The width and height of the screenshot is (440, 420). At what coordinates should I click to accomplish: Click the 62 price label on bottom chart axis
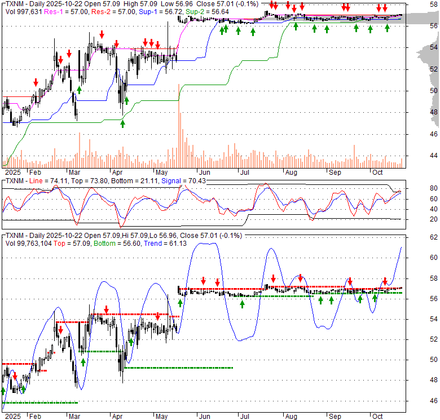434,237
